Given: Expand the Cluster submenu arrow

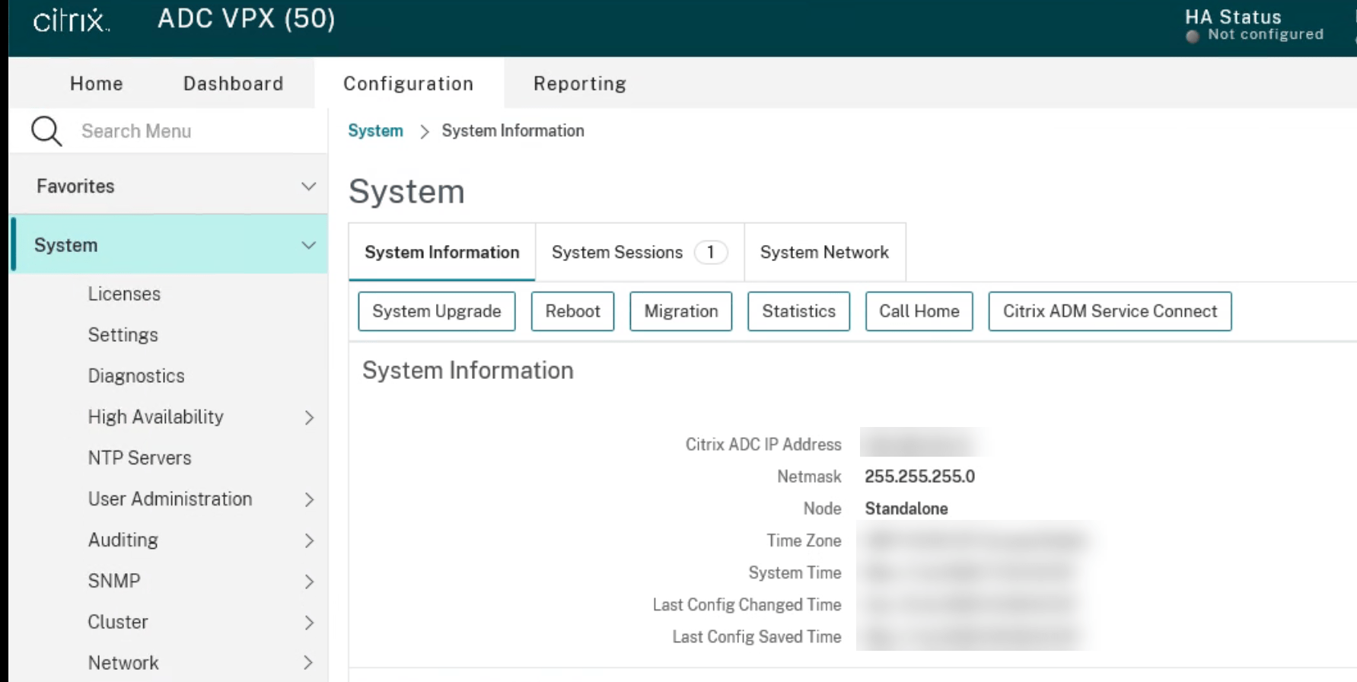Looking at the screenshot, I should tap(309, 623).
